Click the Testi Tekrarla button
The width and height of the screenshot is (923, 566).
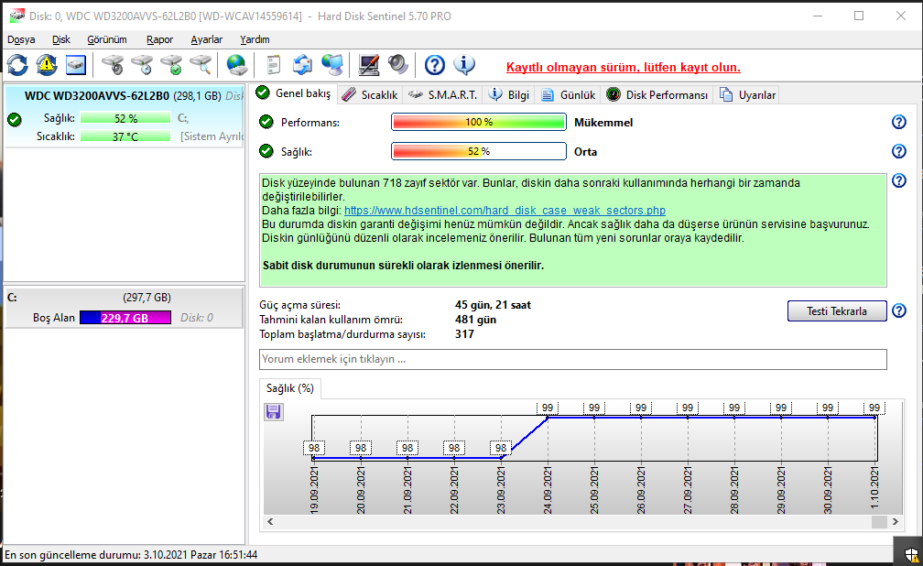[837, 311]
